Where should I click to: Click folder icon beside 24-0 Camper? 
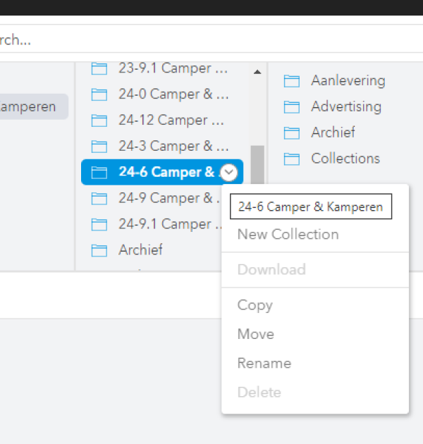point(99,94)
